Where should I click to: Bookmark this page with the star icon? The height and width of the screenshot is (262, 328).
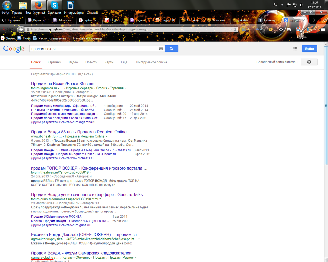[x=281, y=30]
